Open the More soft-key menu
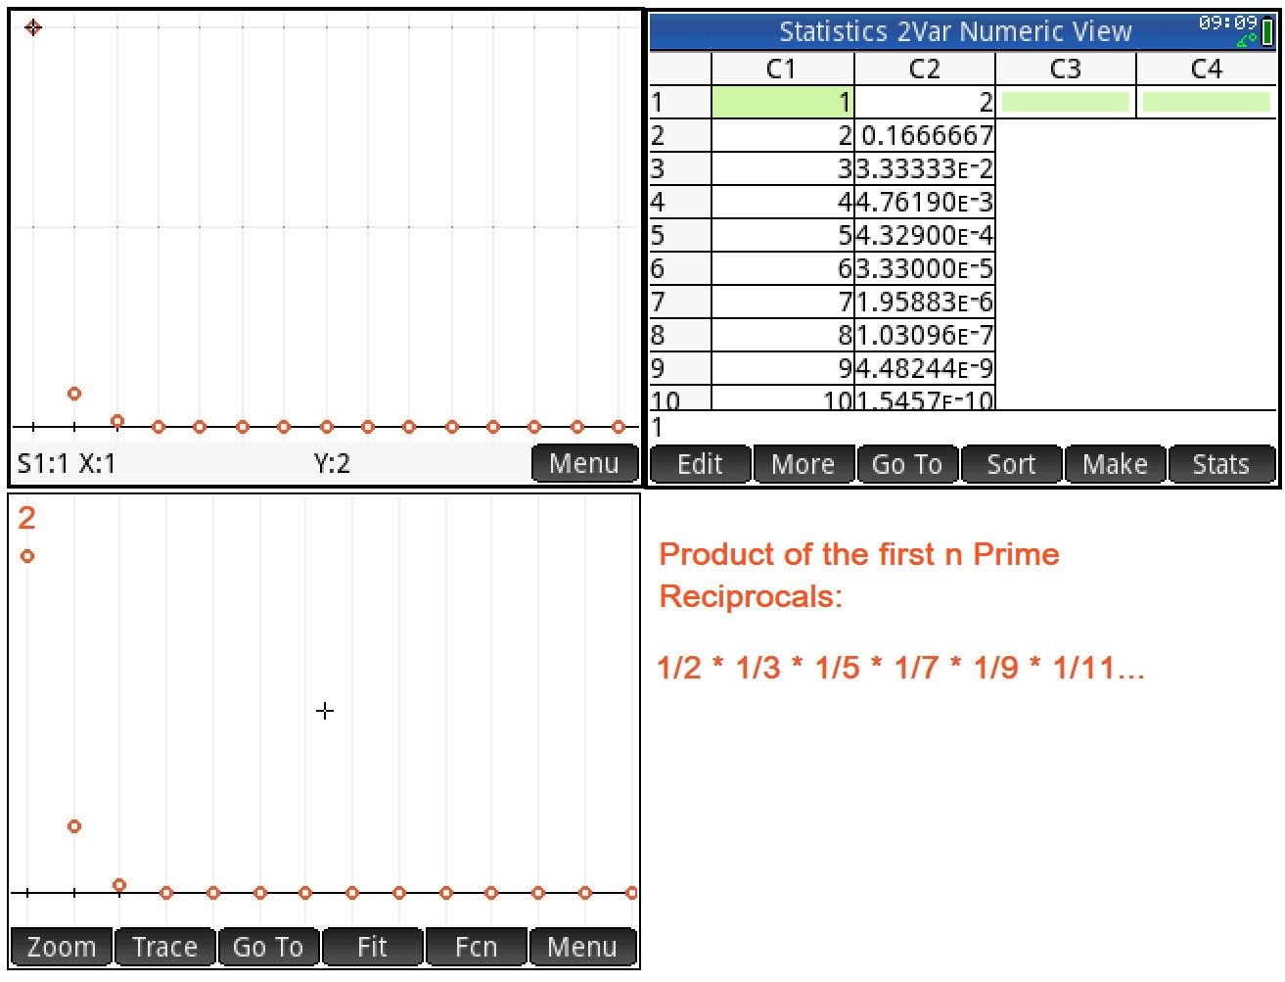Image resolution: width=1285 pixels, height=982 pixels. point(803,464)
